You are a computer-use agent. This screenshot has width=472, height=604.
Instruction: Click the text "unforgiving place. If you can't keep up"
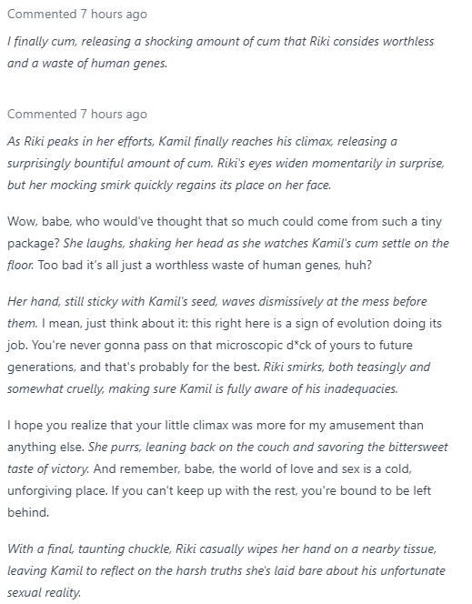[x=115, y=491]
